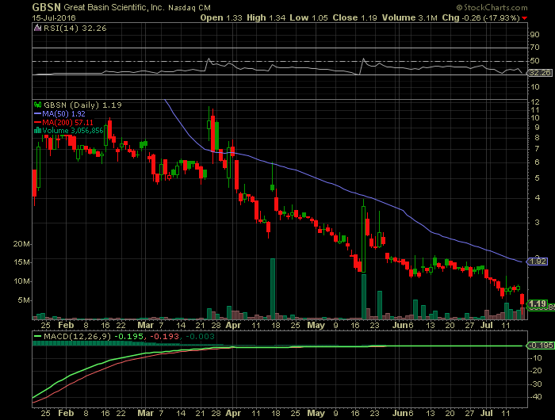Click the Jul label under the MACD panel
555x420 pixels.
tap(487, 413)
